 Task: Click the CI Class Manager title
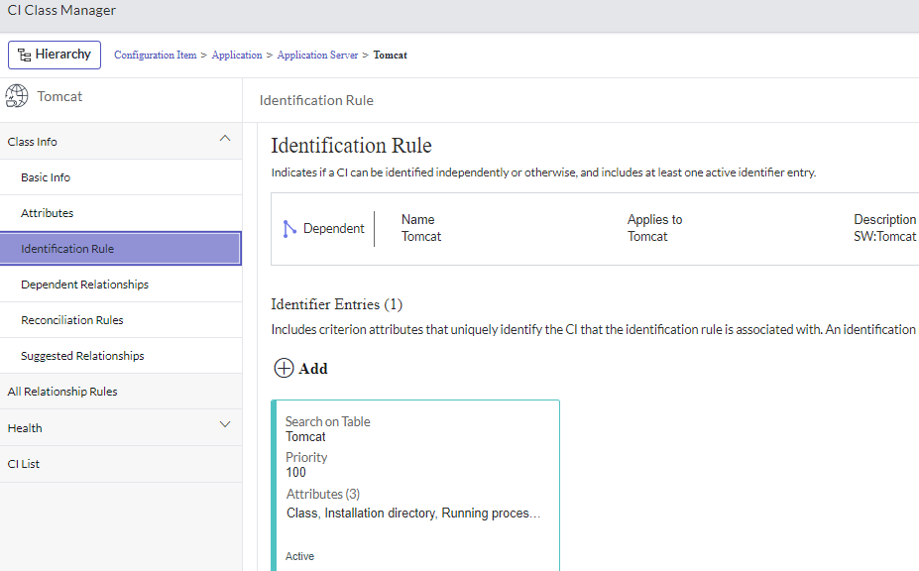point(61,11)
